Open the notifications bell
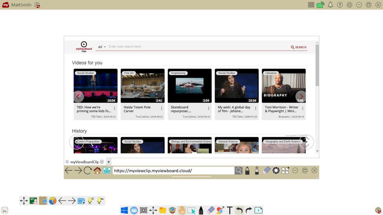The height and width of the screenshot is (215, 383). pyautogui.click(x=330, y=5)
